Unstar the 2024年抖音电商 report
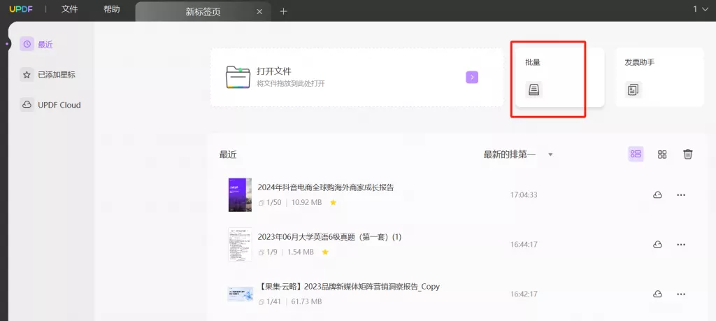The width and height of the screenshot is (716, 321). click(x=334, y=202)
